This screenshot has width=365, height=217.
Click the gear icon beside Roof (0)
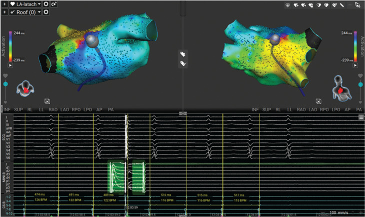tap(46, 12)
